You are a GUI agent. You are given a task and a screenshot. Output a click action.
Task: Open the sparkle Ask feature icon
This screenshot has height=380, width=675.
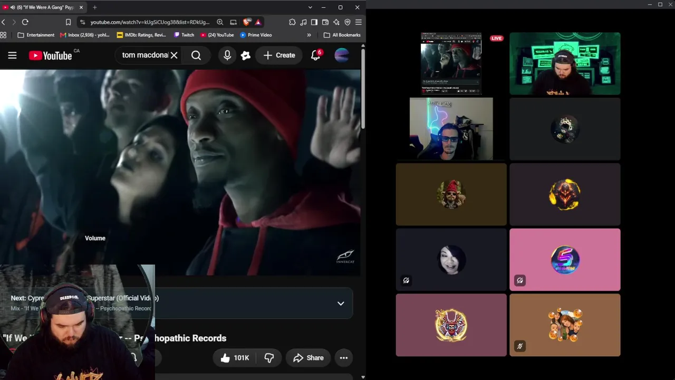246,55
